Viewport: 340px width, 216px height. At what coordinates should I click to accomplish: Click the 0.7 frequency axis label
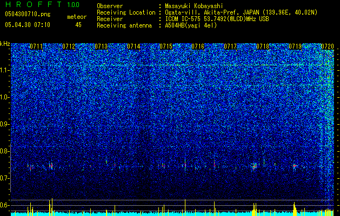point(5,178)
